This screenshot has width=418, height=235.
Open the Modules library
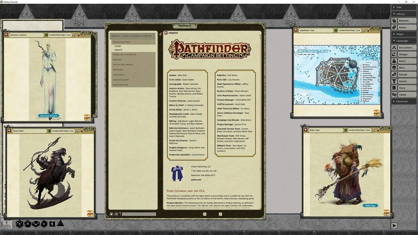tap(404, 21)
